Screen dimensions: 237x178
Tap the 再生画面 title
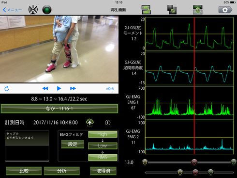point(118,10)
